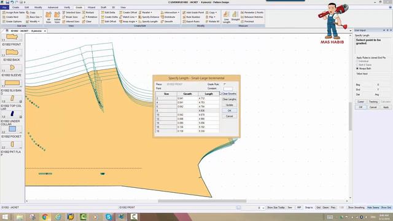Toggle Show Grid in status bar
This screenshot has width=393, height=221.
386,207
